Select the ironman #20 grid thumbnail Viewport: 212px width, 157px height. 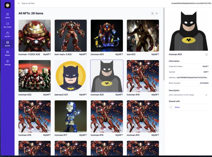[x=107, y=76]
